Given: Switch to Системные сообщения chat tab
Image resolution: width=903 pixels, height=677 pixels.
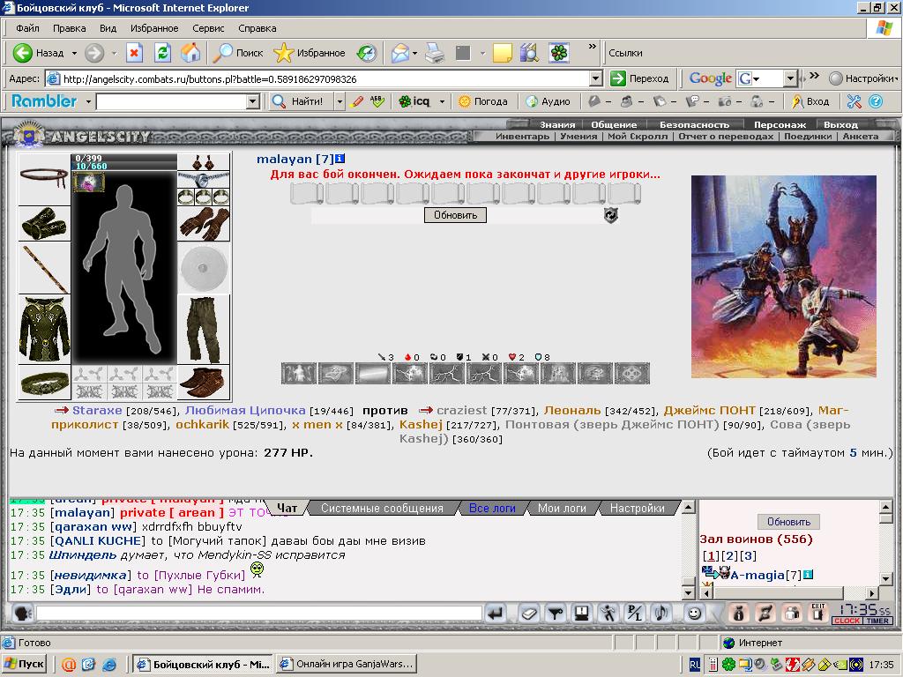Looking at the screenshot, I should 382,509.
